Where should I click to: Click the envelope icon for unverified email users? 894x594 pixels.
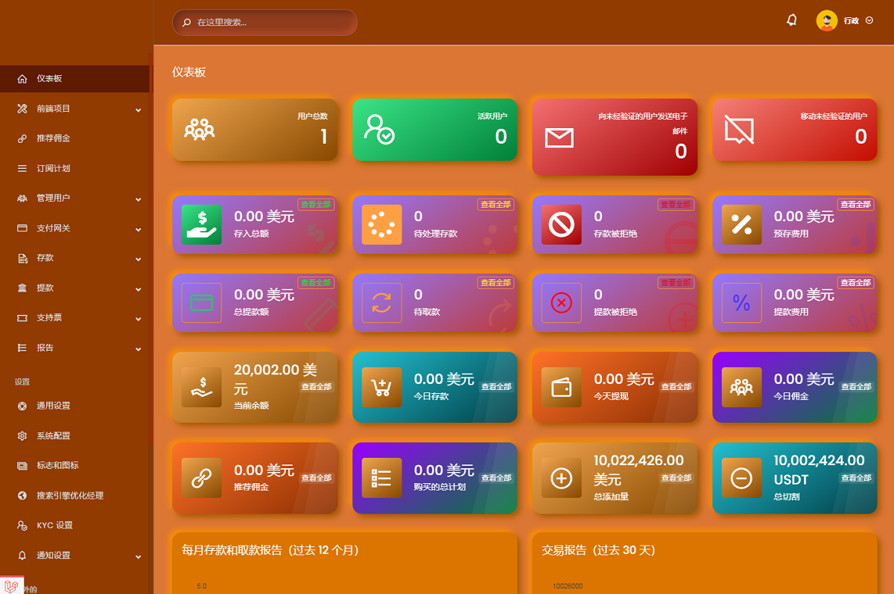[x=559, y=138]
